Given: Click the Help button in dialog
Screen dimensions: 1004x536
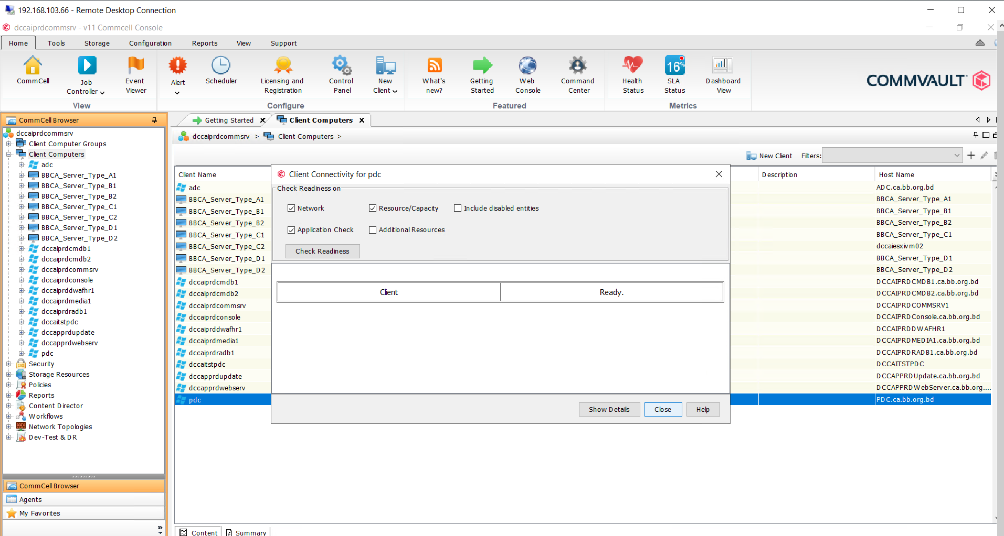Looking at the screenshot, I should point(703,409).
